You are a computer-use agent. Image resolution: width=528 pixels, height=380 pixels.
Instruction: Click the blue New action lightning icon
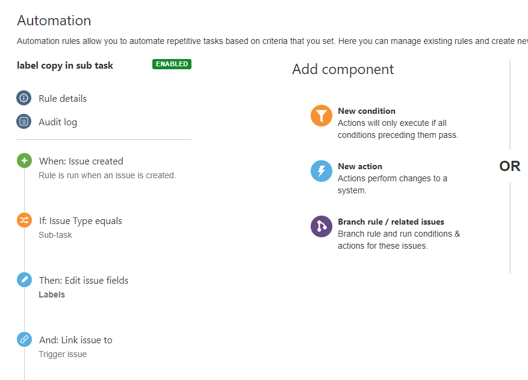pos(321,171)
